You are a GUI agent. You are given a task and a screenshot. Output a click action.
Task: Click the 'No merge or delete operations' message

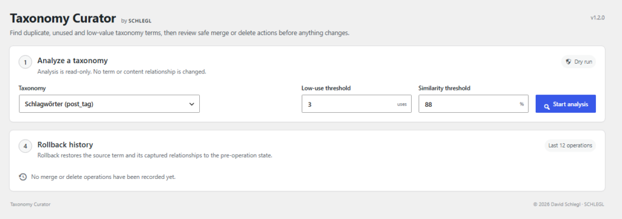(x=103, y=177)
